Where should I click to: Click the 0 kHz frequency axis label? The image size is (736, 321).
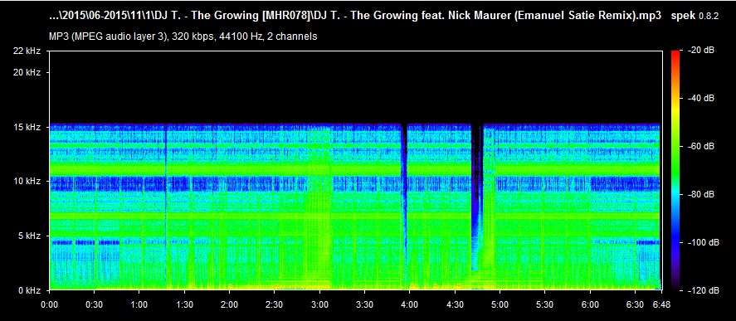point(32,290)
